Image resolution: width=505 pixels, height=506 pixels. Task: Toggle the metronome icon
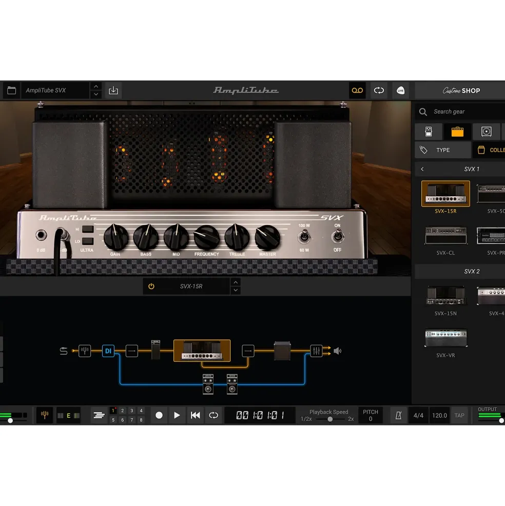coord(399,415)
